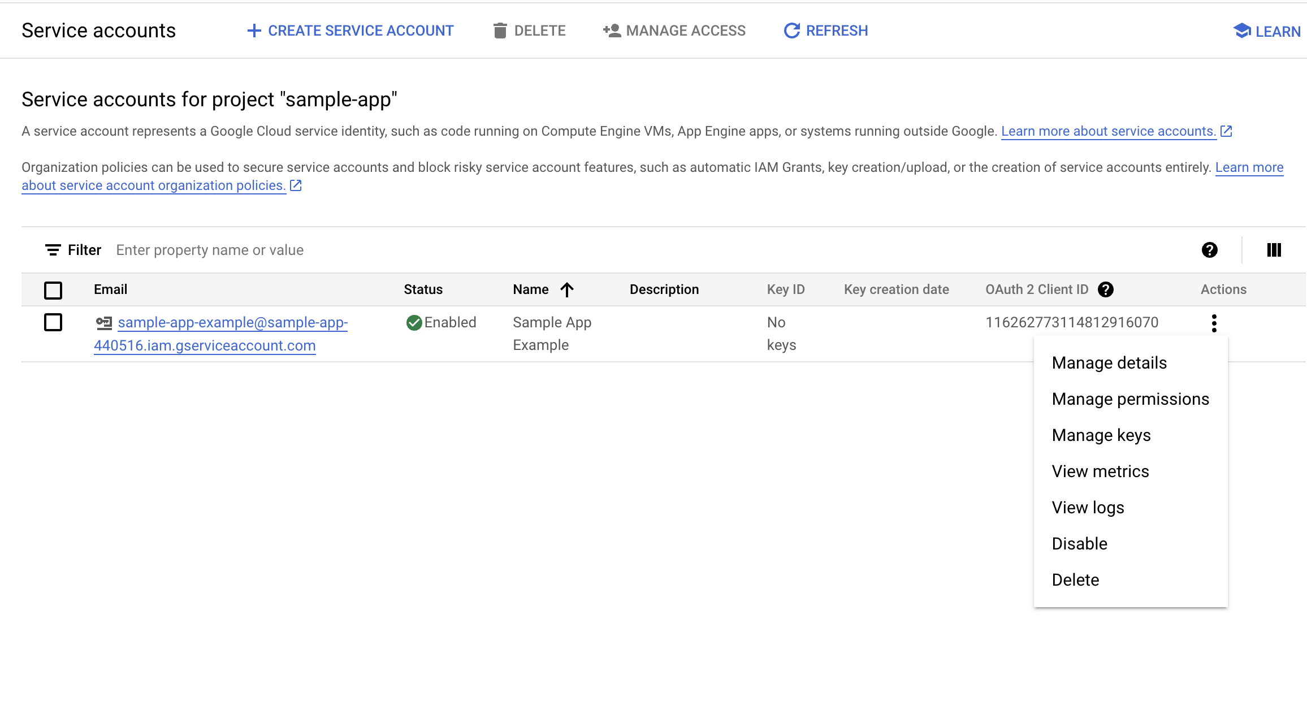
Task: Open Learn more about service accounts link
Action: (x=1108, y=131)
